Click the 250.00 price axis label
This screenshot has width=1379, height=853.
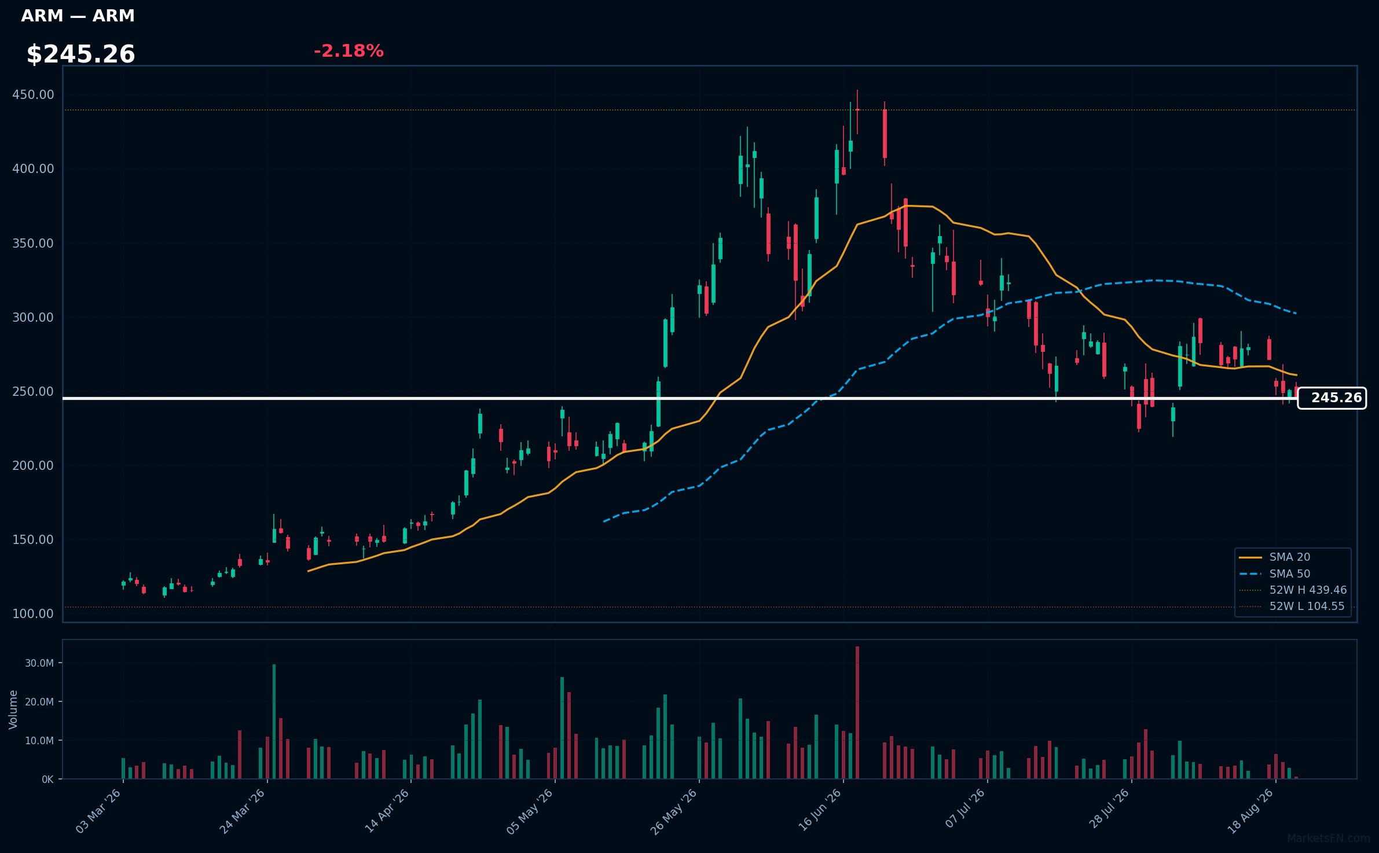pos(33,391)
